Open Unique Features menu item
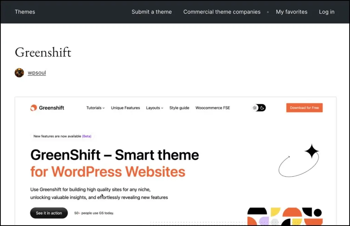Image resolution: width=350 pixels, height=226 pixels. pyautogui.click(x=125, y=108)
